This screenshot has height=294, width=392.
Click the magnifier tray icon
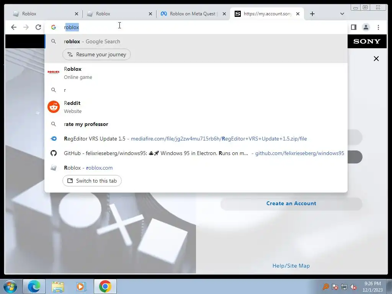pos(326,286)
